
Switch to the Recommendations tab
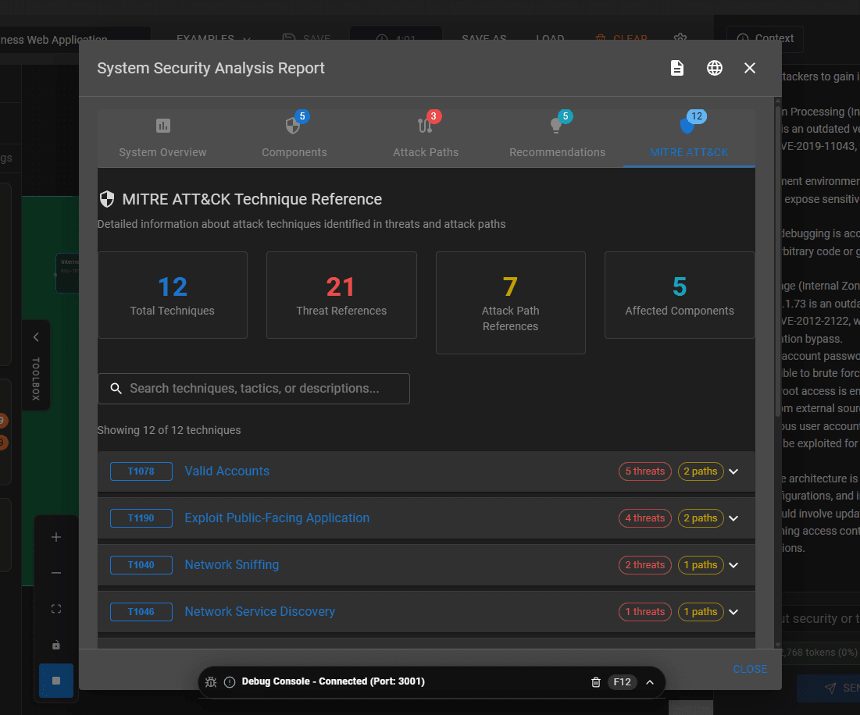tap(557, 138)
